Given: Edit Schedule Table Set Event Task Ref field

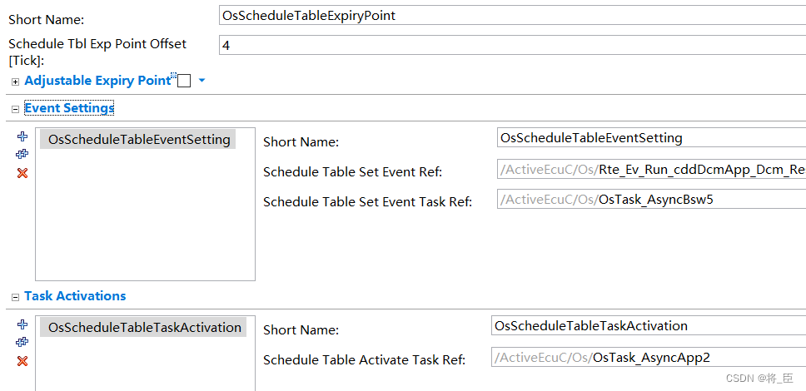Looking at the screenshot, I should 651,200.
